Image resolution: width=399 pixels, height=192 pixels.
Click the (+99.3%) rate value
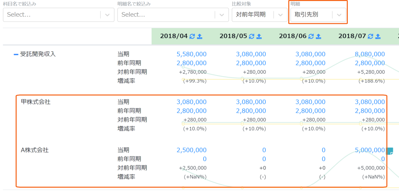pos(195,81)
